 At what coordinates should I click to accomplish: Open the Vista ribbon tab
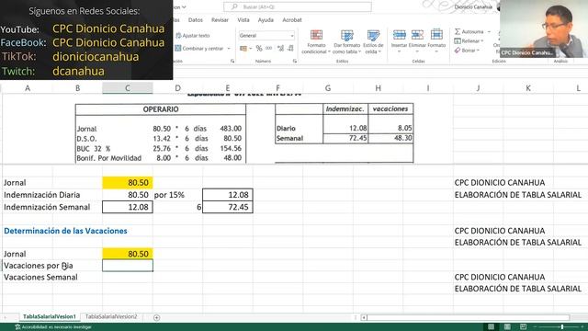coord(243,20)
